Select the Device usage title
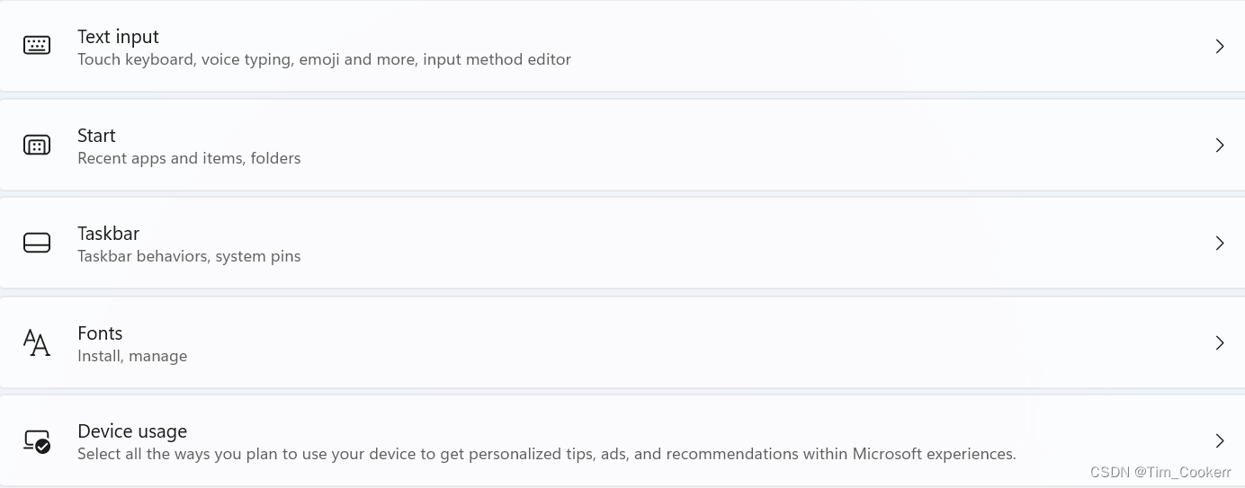Viewport: 1245px width, 488px height. 132,431
